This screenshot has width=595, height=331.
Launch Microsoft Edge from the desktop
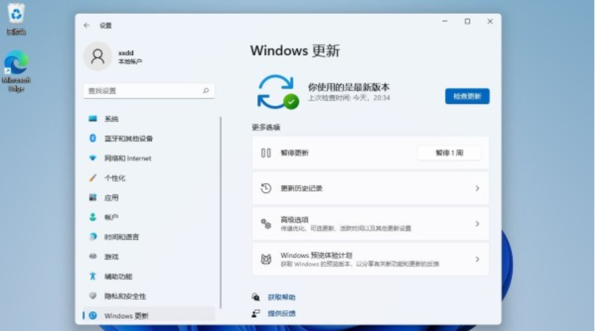(x=16, y=71)
